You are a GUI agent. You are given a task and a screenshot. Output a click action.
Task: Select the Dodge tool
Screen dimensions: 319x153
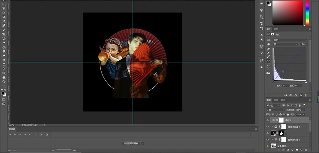(x=4, y=56)
